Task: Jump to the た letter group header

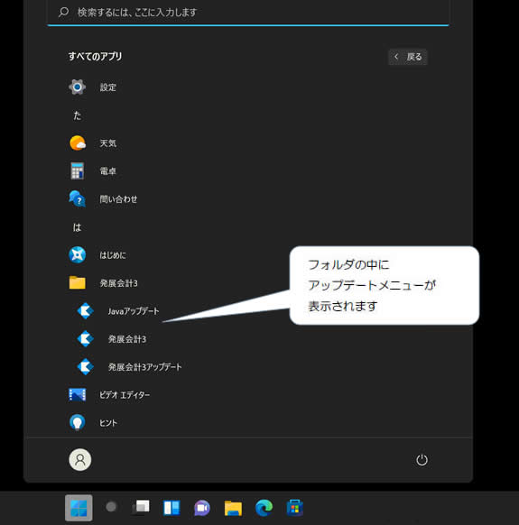Action: [78, 115]
